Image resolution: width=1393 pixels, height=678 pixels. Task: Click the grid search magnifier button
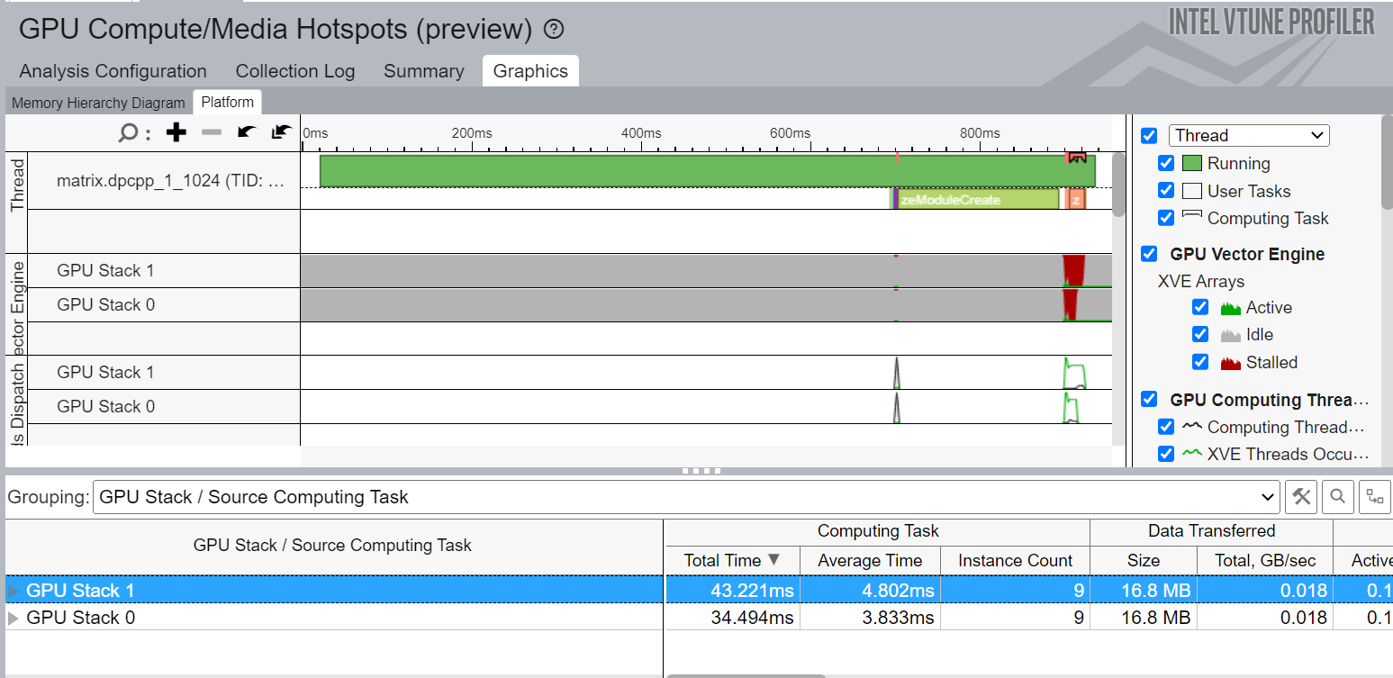tap(1338, 496)
